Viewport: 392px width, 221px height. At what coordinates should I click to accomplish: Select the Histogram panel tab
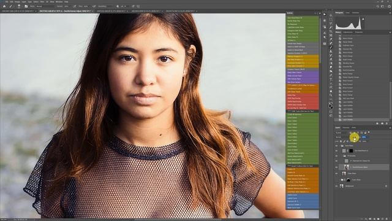click(x=339, y=12)
